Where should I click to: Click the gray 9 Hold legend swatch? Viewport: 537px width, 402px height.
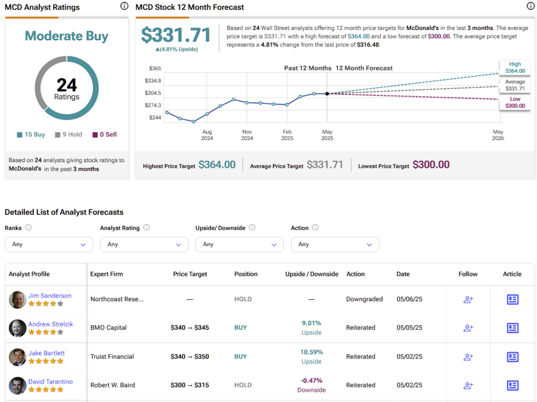tap(58, 135)
